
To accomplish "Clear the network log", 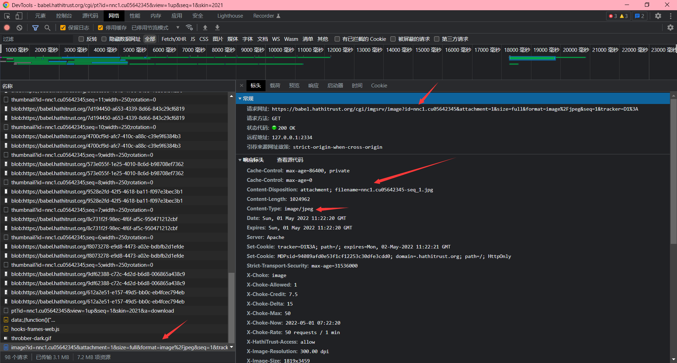I will pos(19,27).
